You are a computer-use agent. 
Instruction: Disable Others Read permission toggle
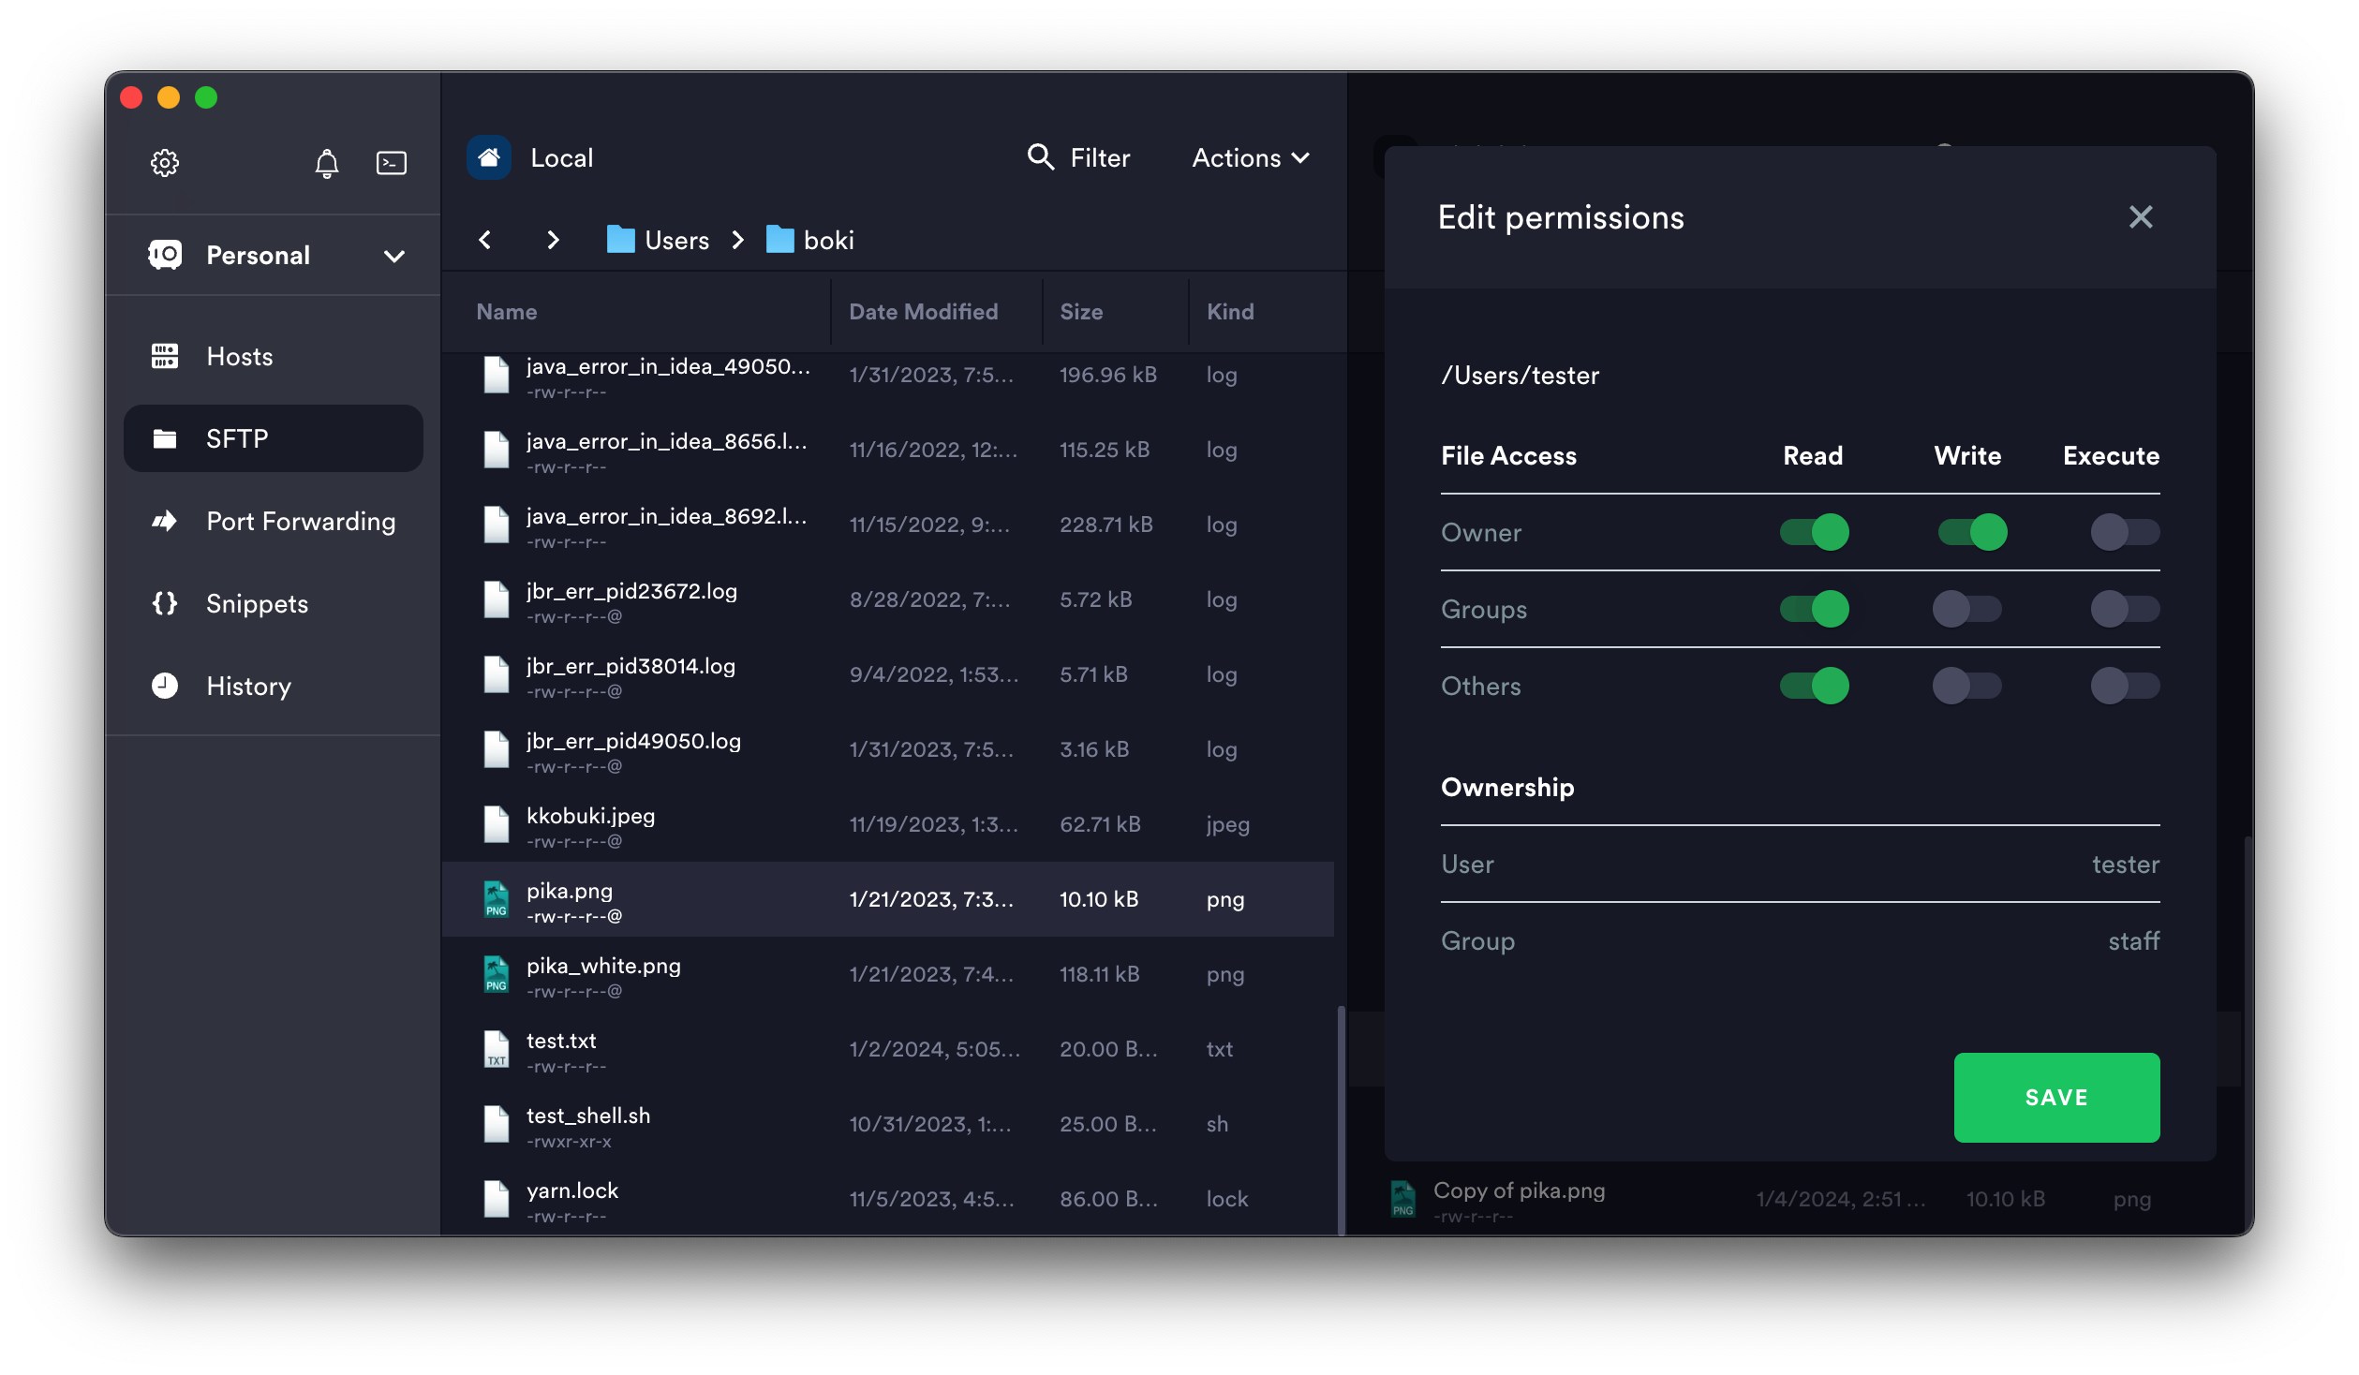click(1814, 686)
